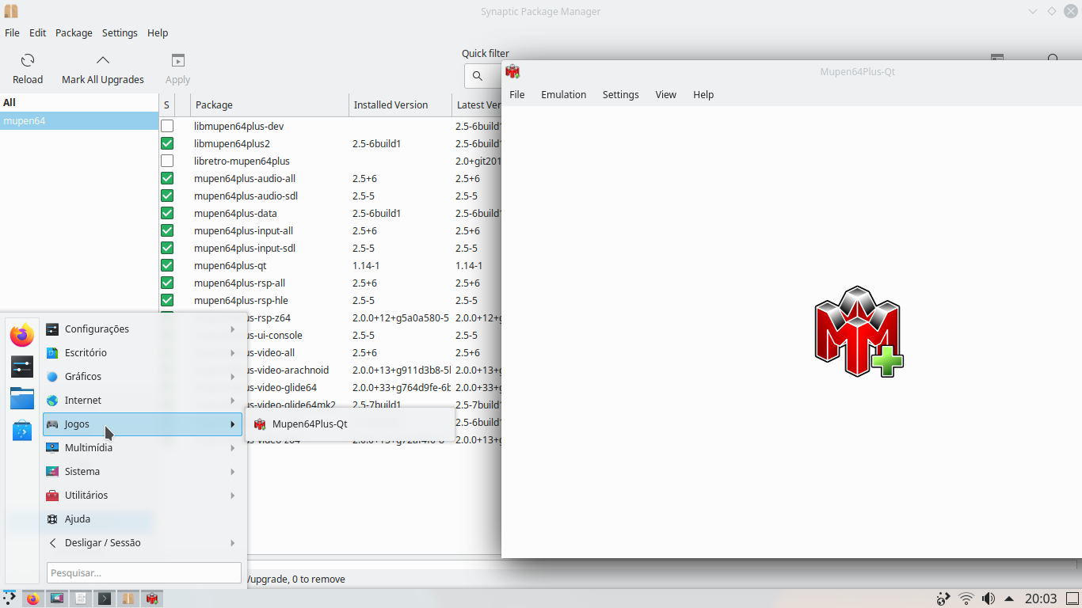Click installed version 1.14-1 of mupen64plus-qt
Viewport: 1082px width, 608px height.
[x=366, y=265]
